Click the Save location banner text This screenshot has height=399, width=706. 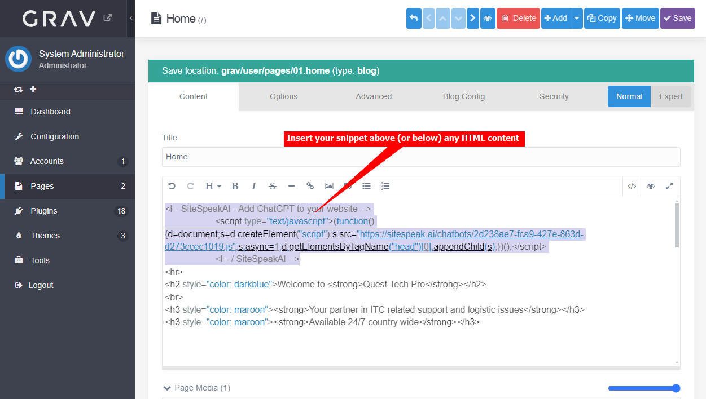270,71
